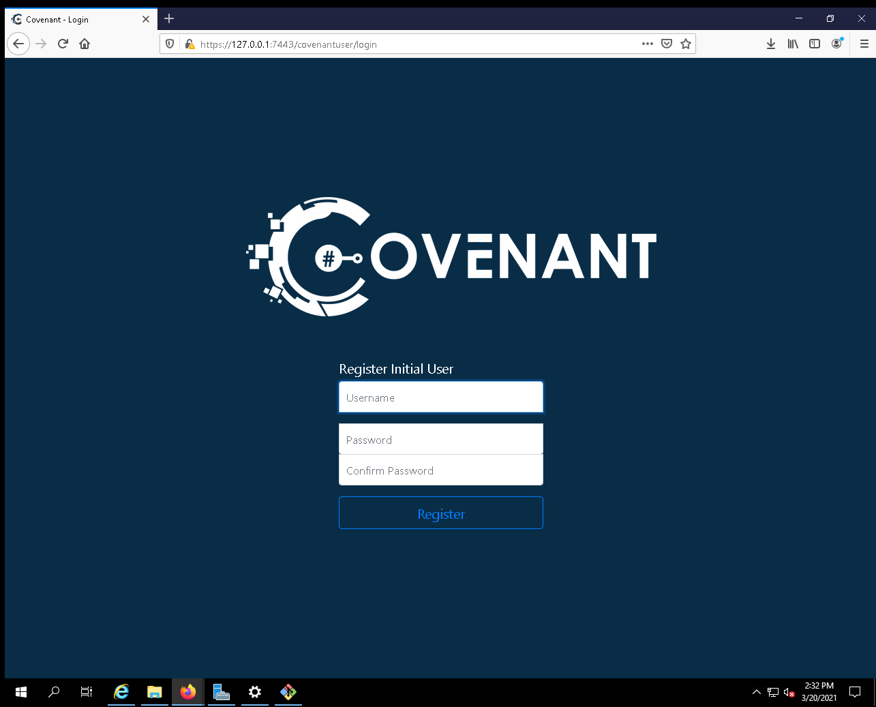Screen dimensions: 876x707
Task: Open a new browser tab
Action: (169, 18)
